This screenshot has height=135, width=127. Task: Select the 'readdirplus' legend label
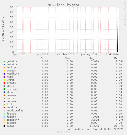(x=15, y=111)
